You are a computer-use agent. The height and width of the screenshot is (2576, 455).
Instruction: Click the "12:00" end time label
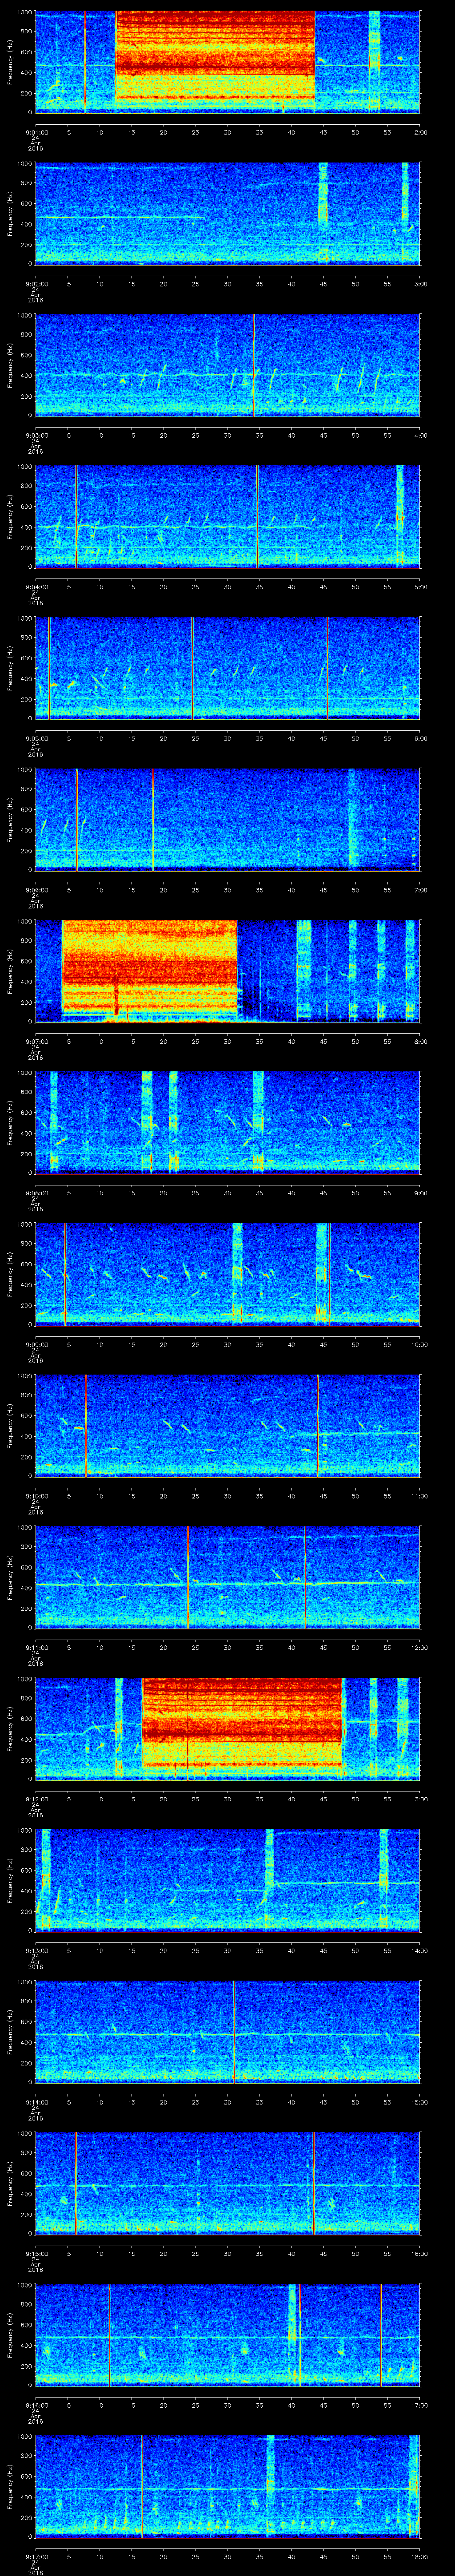coord(420,1647)
